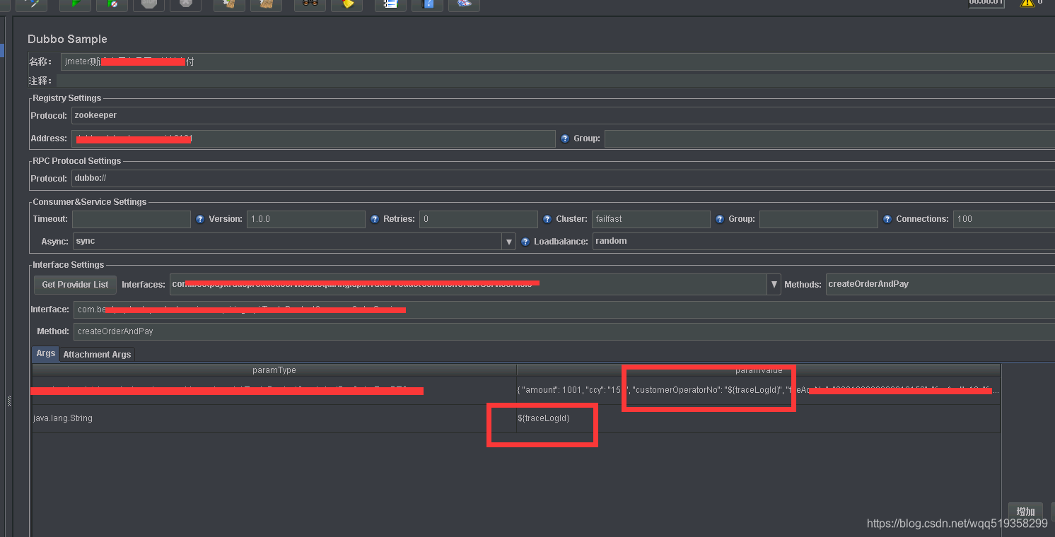Screen dimensions: 1055x537
Task: Expand the Interfaces combo box arrow
Action: 774,284
